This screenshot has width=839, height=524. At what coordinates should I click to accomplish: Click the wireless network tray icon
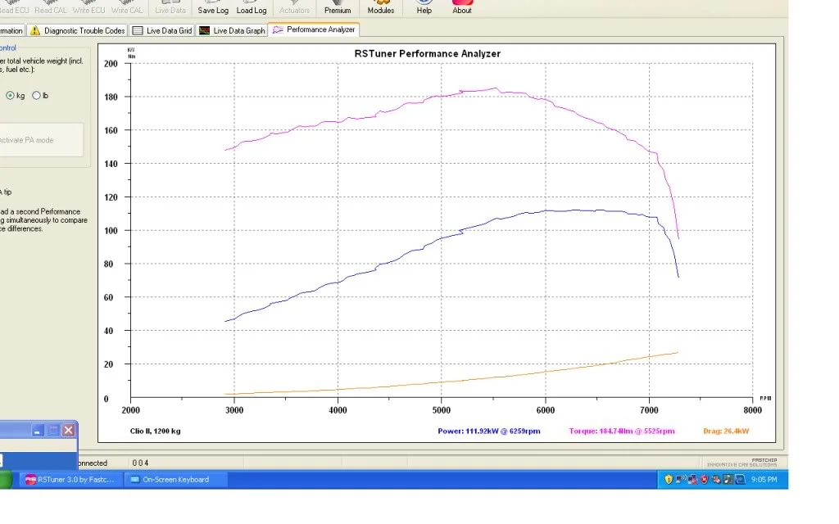coord(681,480)
